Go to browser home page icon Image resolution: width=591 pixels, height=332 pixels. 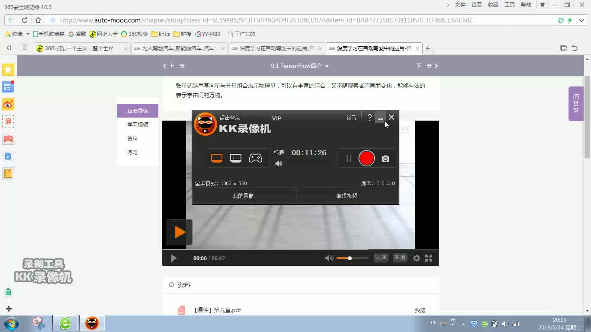(x=38, y=20)
